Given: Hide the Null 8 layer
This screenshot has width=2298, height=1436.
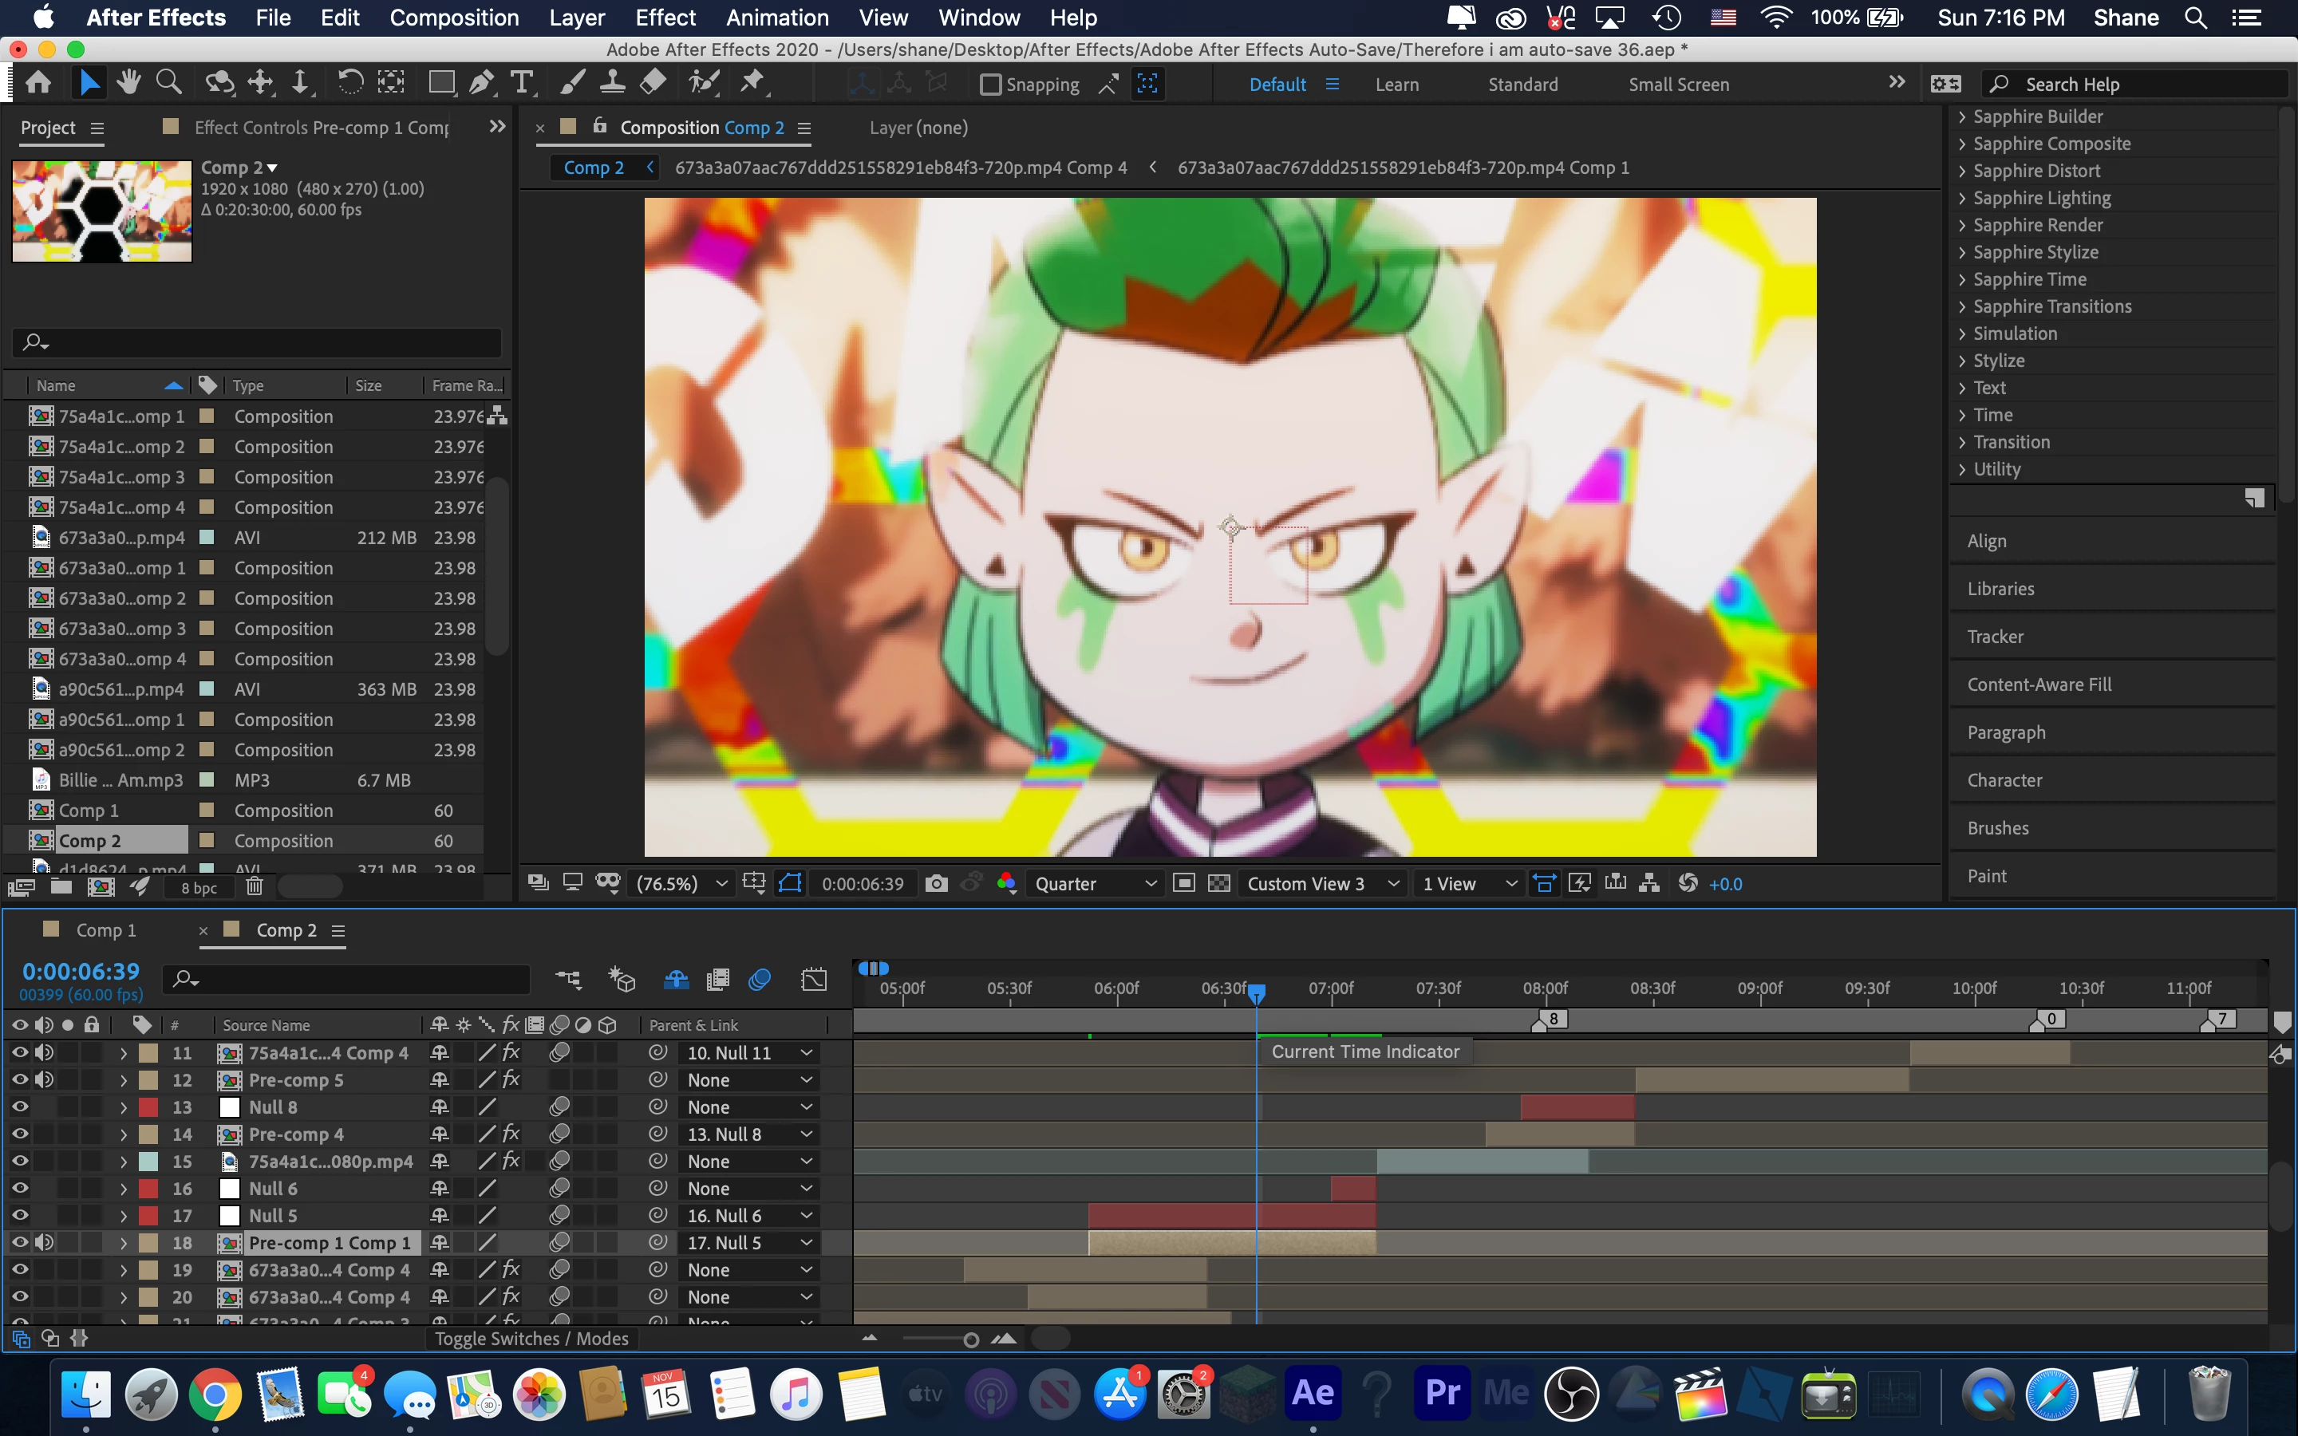Looking at the screenshot, I should click(x=19, y=1107).
